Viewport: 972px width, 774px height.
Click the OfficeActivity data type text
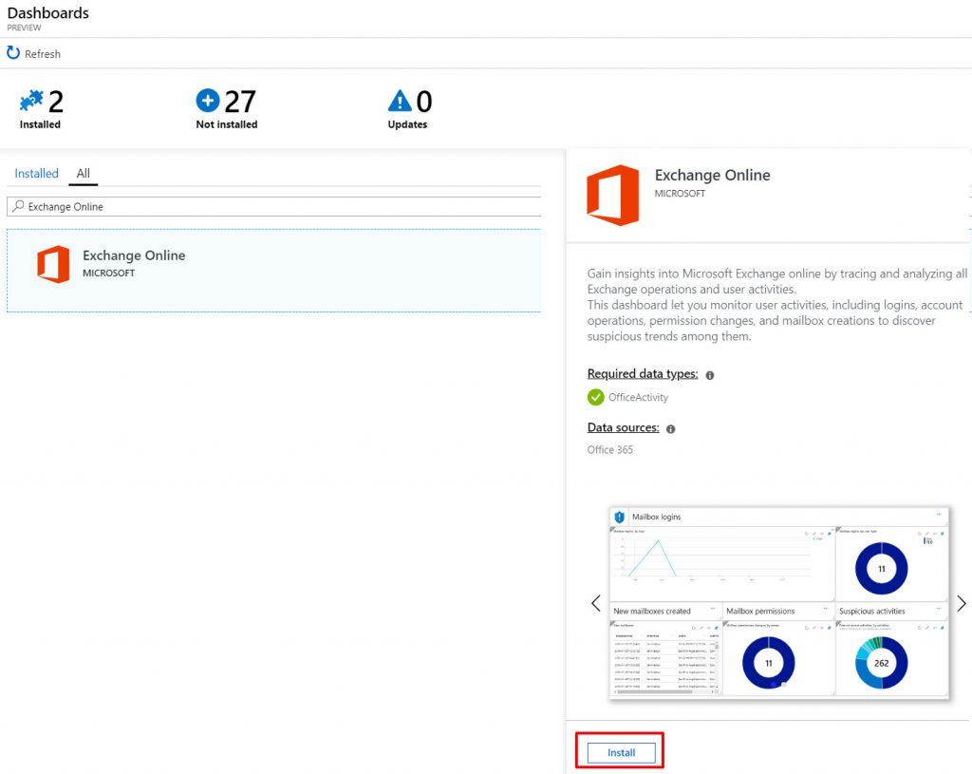[638, 398]
